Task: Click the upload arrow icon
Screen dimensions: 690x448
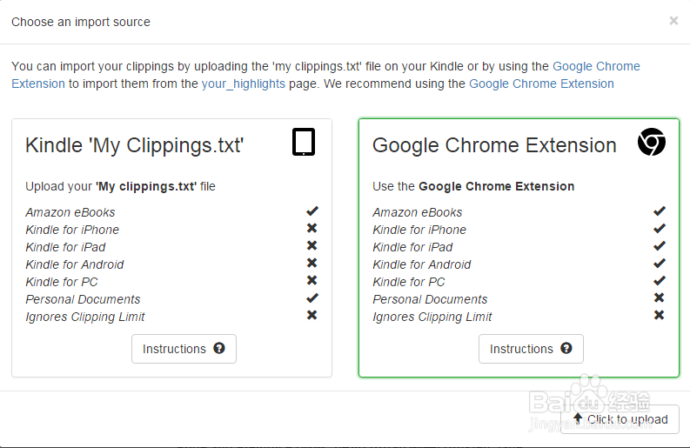Action: 578,418
